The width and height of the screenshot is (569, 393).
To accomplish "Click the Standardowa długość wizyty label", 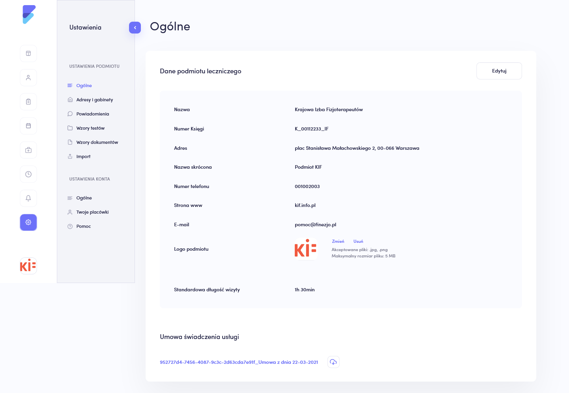I will point(207,290).
